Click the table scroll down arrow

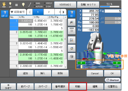(x=66, y=67)
